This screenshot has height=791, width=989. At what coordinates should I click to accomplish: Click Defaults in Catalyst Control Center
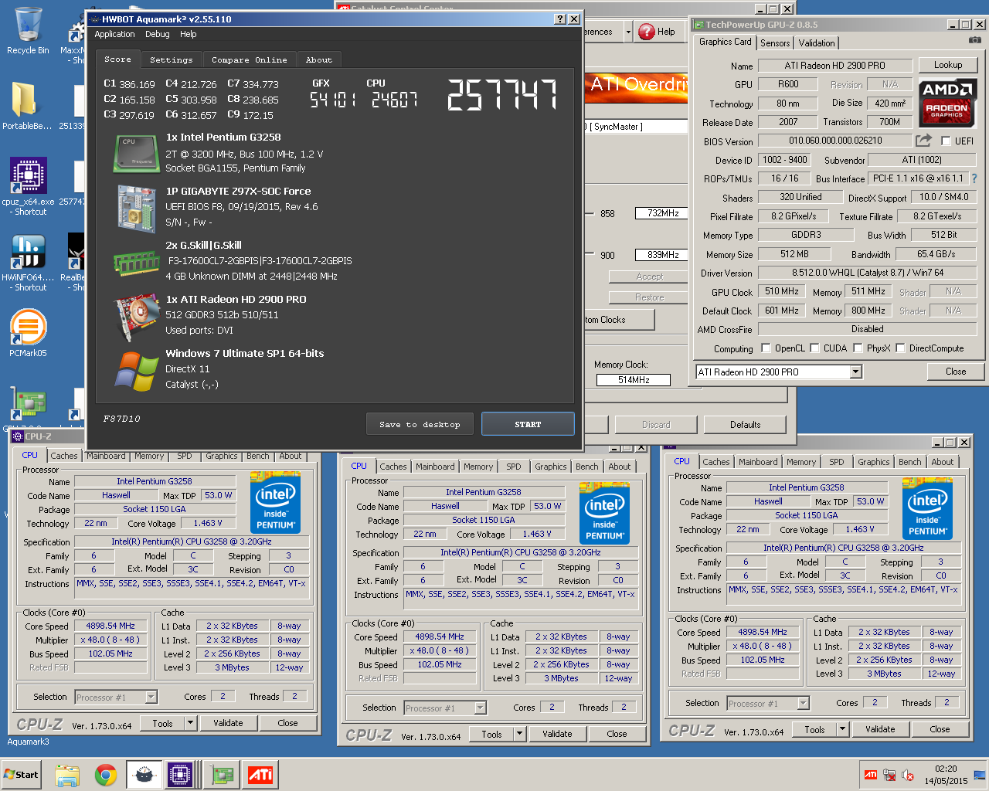[x=745, y=425]
